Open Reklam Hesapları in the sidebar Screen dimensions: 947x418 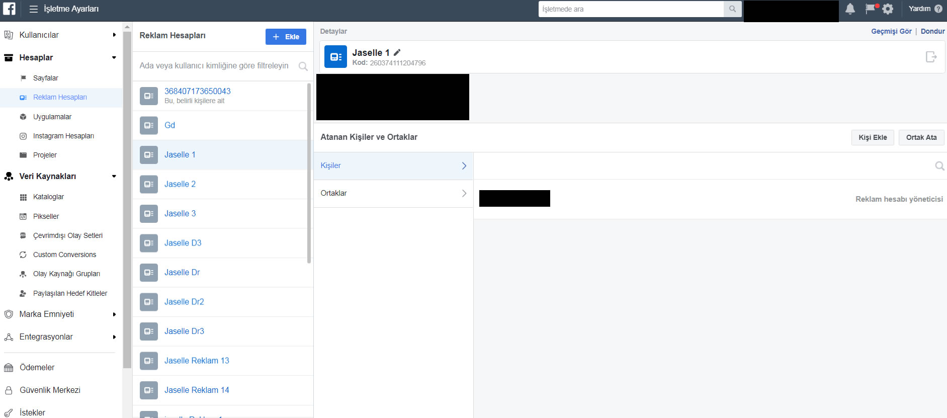click(61, 98)
